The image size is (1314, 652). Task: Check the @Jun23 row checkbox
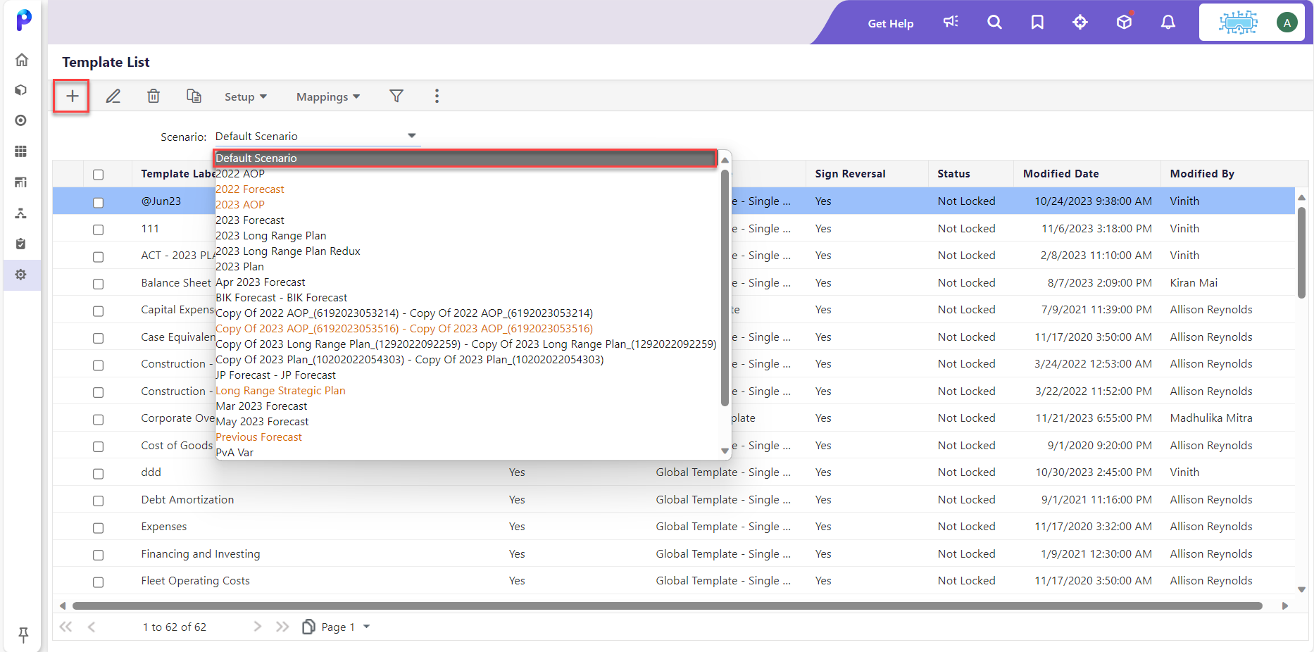point(98,203)
